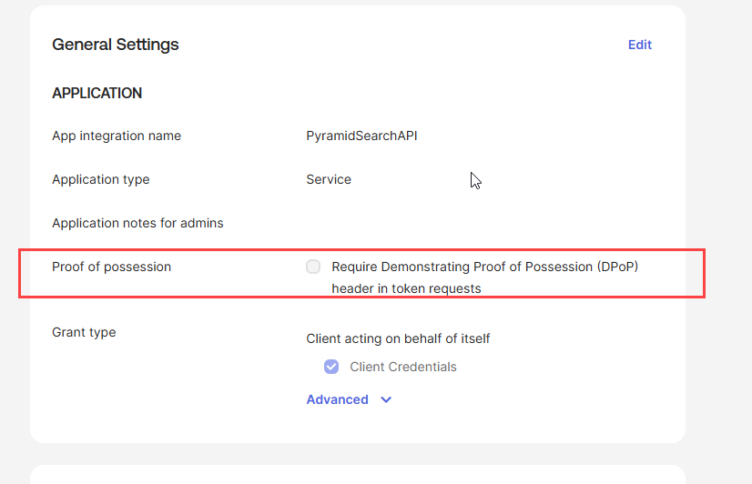Click the 'header in token requests' text
Viewport: 752px width, 484px height.
(406, 288)
